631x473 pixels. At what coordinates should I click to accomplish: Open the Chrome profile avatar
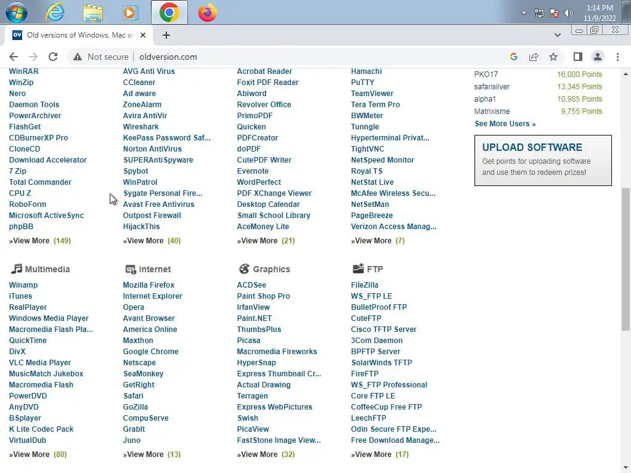click(x=598, y=57)
